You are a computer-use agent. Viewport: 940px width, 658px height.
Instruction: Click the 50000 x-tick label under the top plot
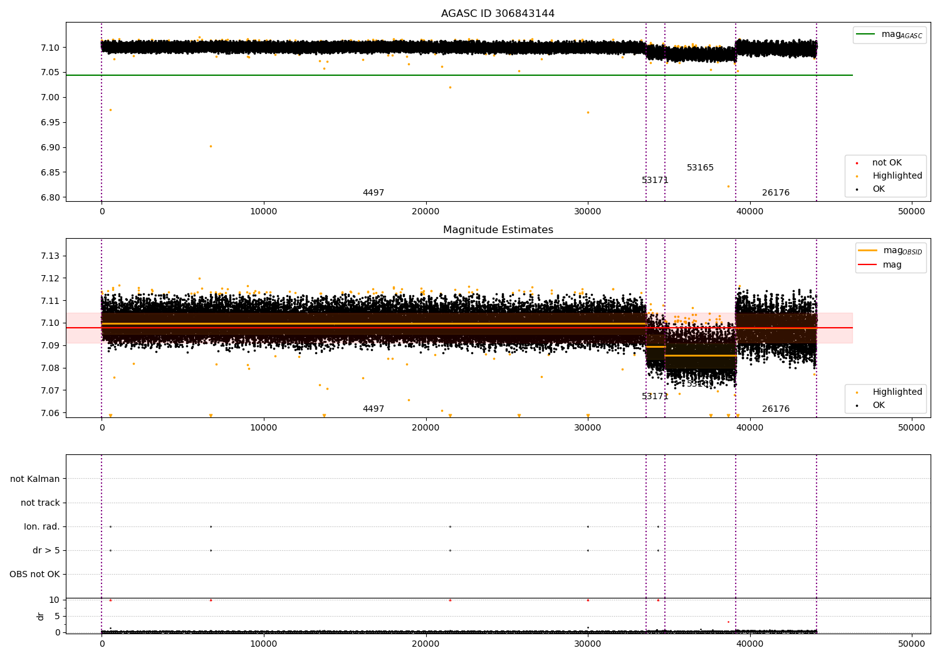click(x=911, y=212)
